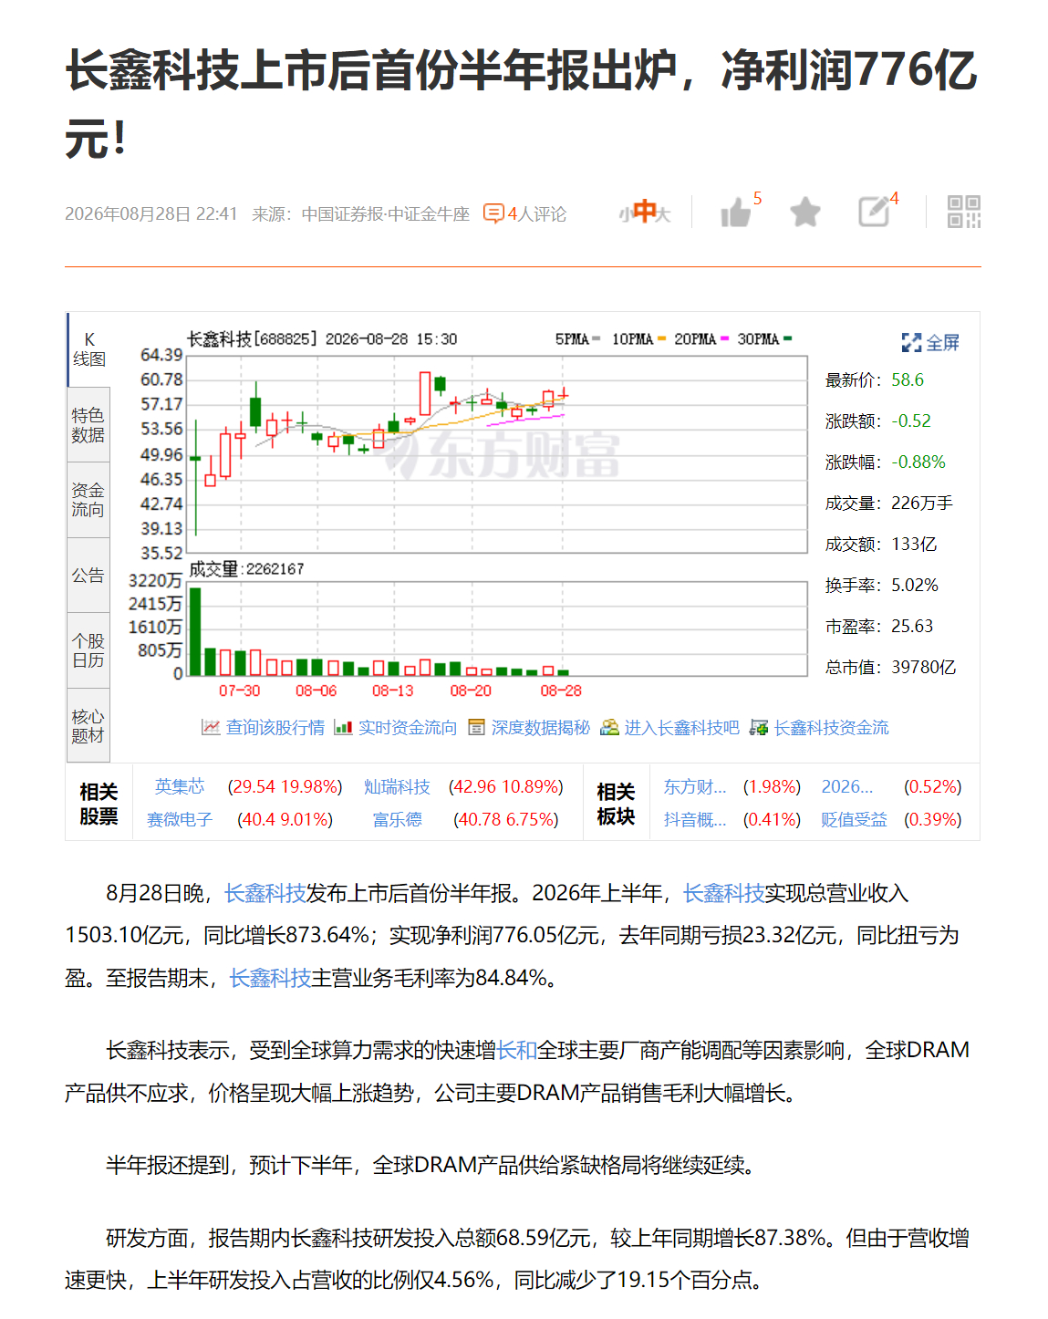This screenshot has width=1048, height=1319.
Task: Open related stock 灿瑞科技
Action: 397,786
